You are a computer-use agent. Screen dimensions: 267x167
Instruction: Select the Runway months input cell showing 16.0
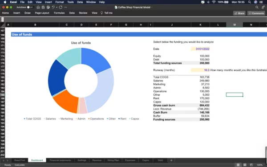coord(200,70)
